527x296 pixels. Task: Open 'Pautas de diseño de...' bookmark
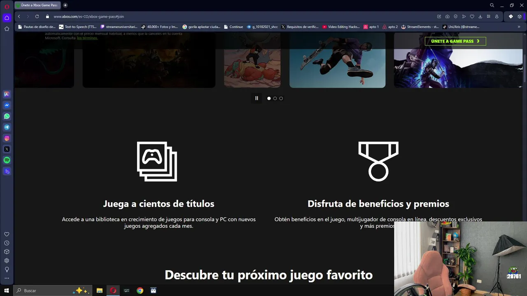tap(37, 27)
